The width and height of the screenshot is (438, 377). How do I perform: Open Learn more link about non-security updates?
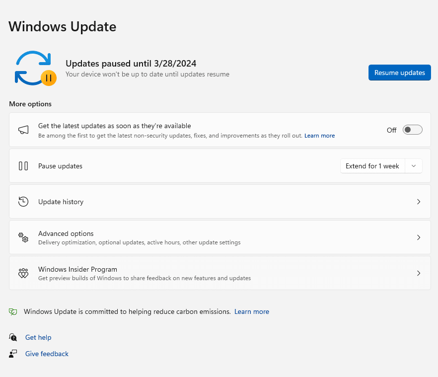coord(320,136)
